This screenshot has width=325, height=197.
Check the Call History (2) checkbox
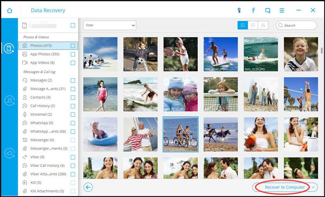click(x=73, y=106)
